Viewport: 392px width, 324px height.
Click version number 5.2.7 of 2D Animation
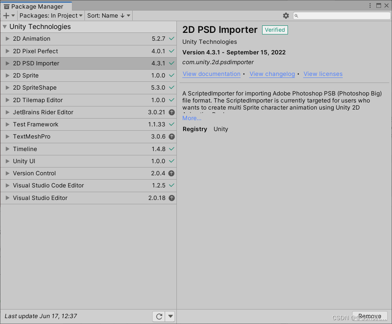[x=158, y=39]
